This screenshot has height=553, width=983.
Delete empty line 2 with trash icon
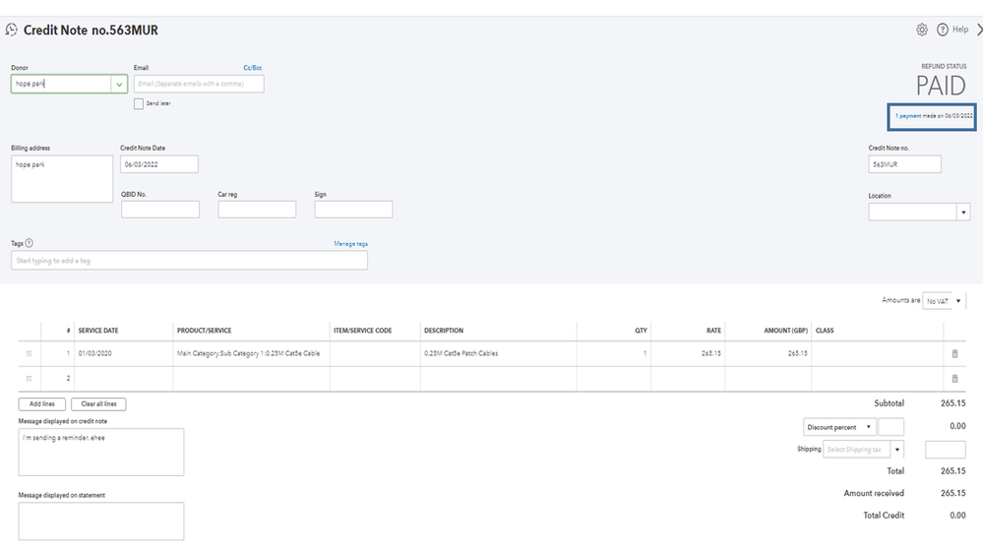click(954, 378)
